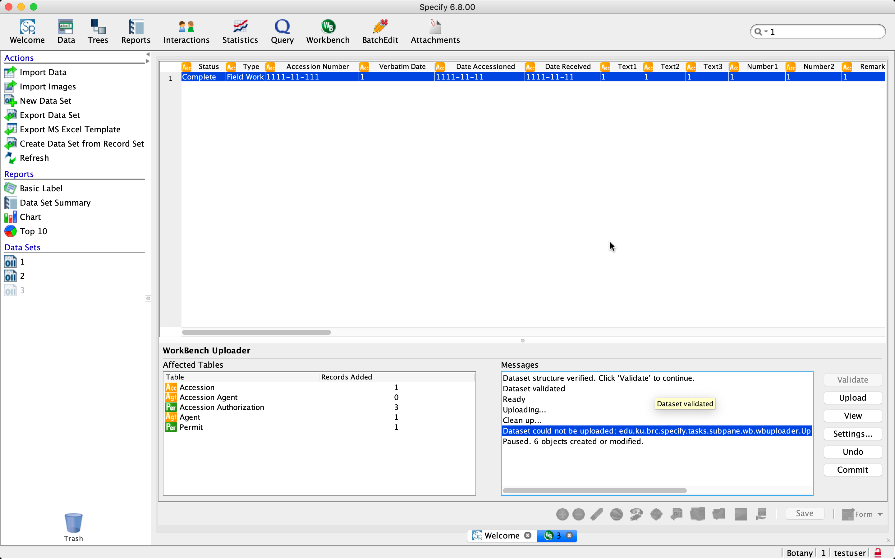Open Interactions section

pyautogui.click(x=186, y=31)
